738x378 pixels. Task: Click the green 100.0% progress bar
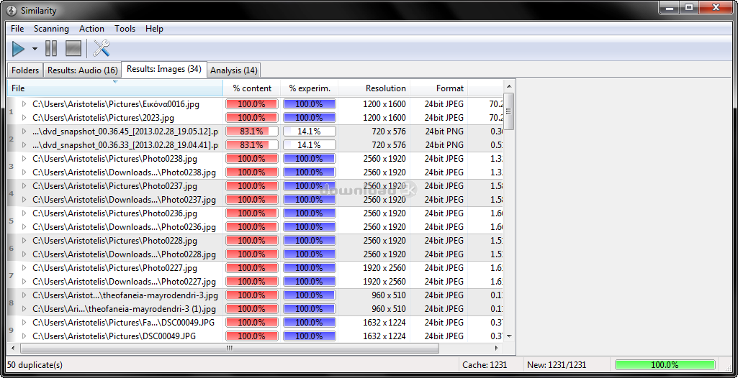665,365
